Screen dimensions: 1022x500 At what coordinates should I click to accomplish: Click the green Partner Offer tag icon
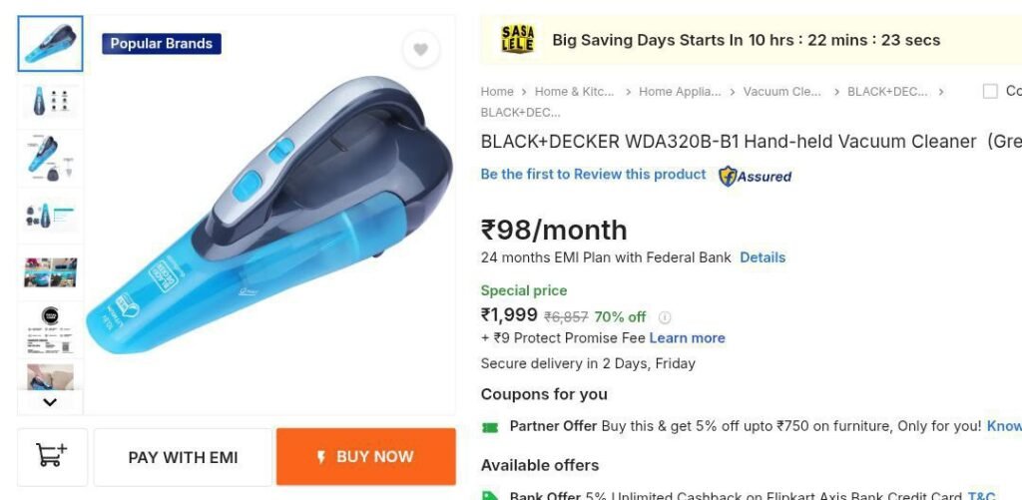point(490,426)
